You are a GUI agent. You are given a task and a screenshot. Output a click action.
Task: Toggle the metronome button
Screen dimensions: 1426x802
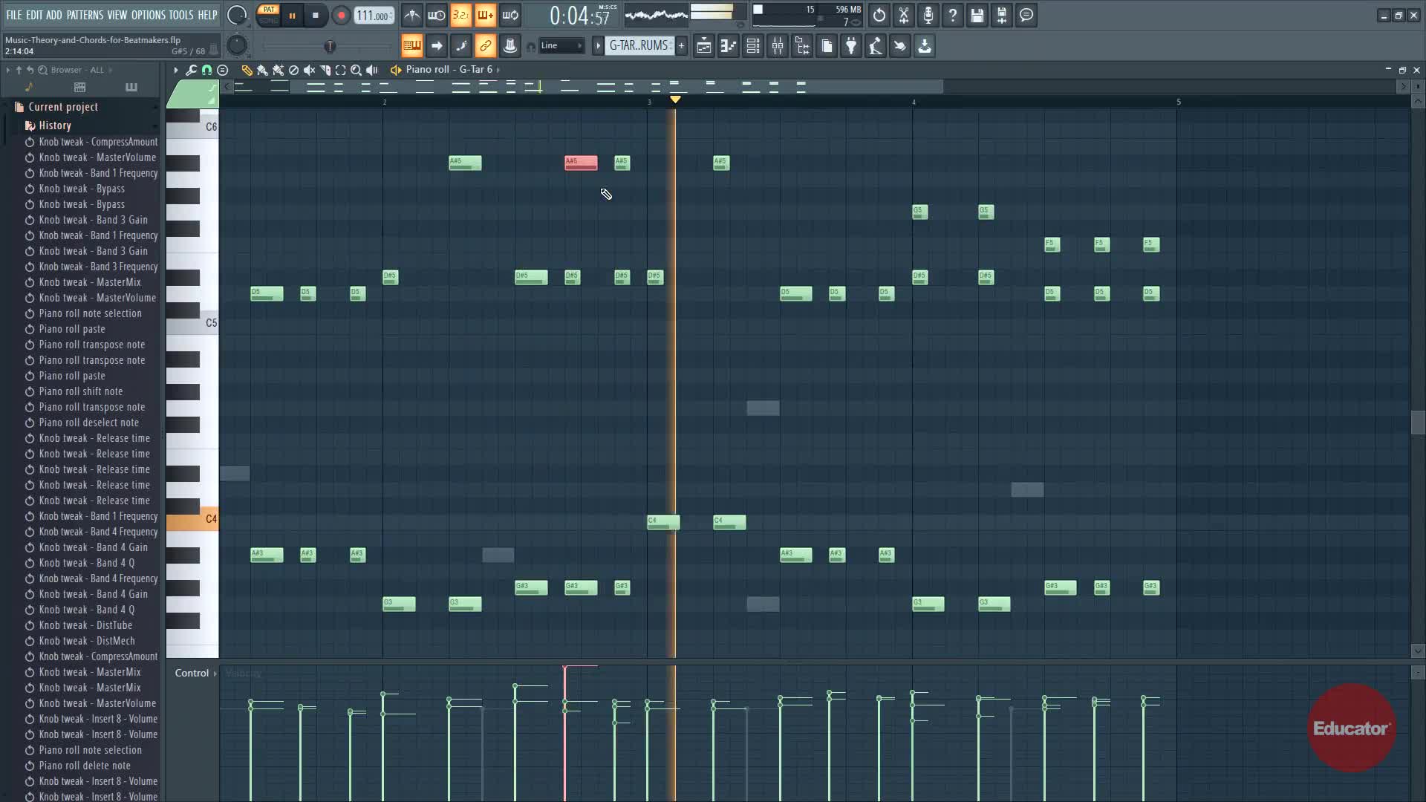(x=411, y=15)
